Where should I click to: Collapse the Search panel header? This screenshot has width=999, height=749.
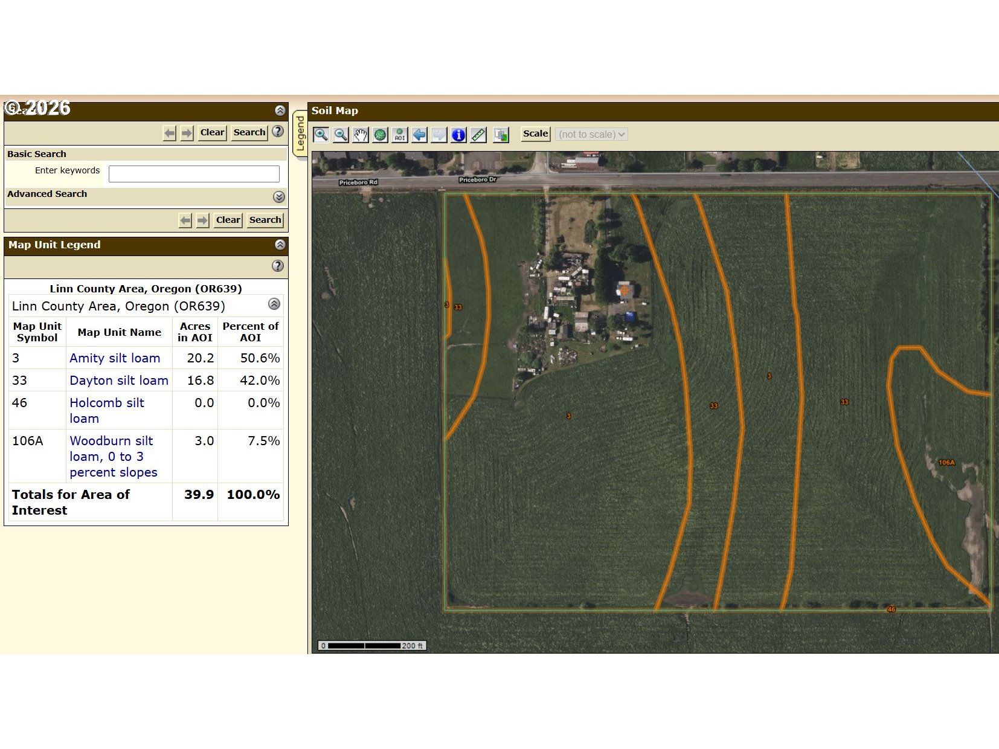280,111
